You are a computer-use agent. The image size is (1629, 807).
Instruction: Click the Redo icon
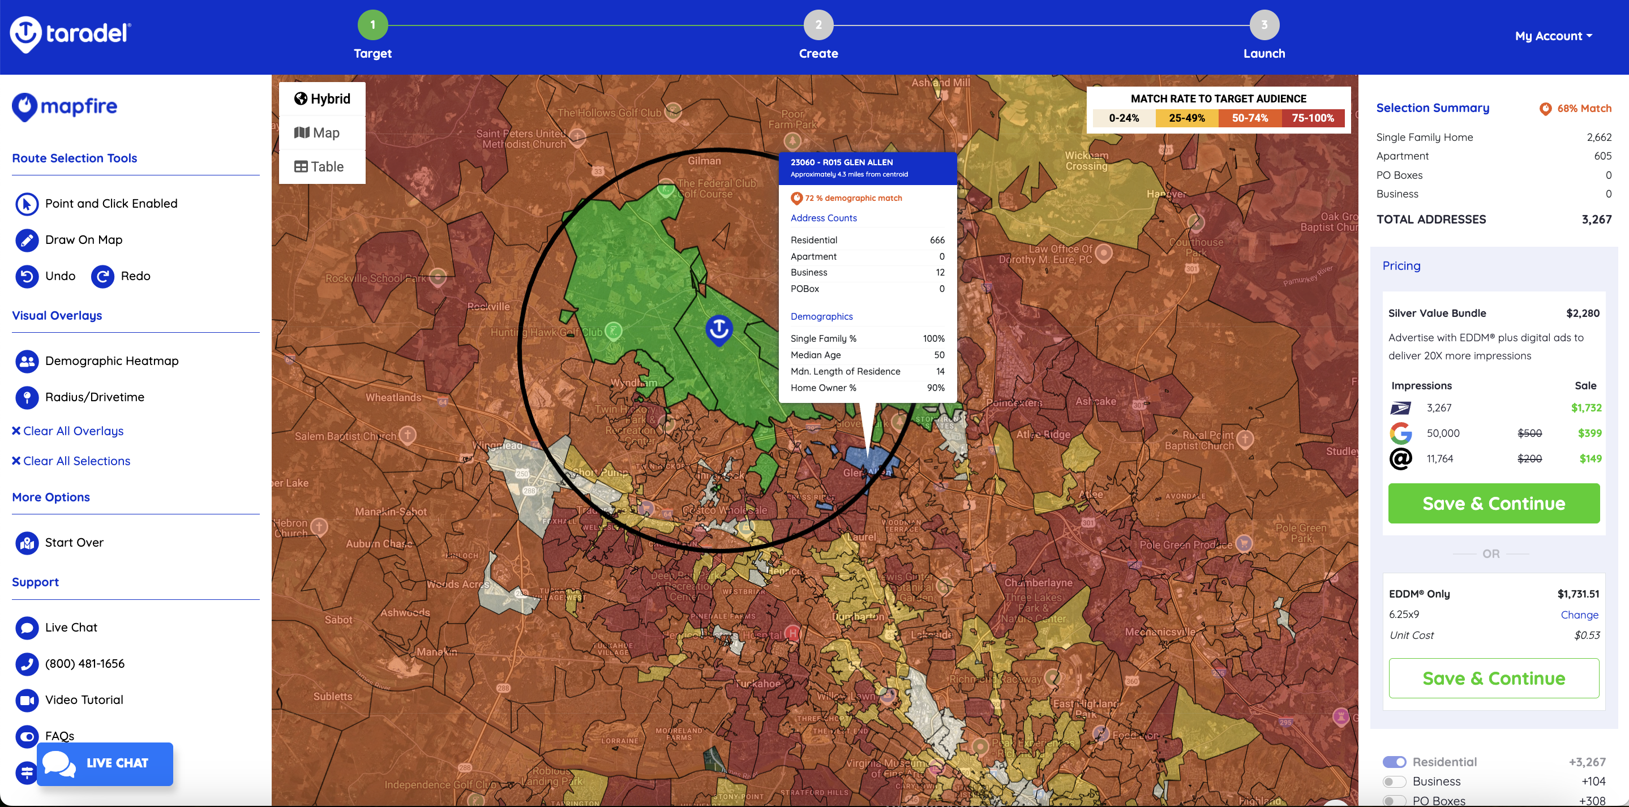102,276
